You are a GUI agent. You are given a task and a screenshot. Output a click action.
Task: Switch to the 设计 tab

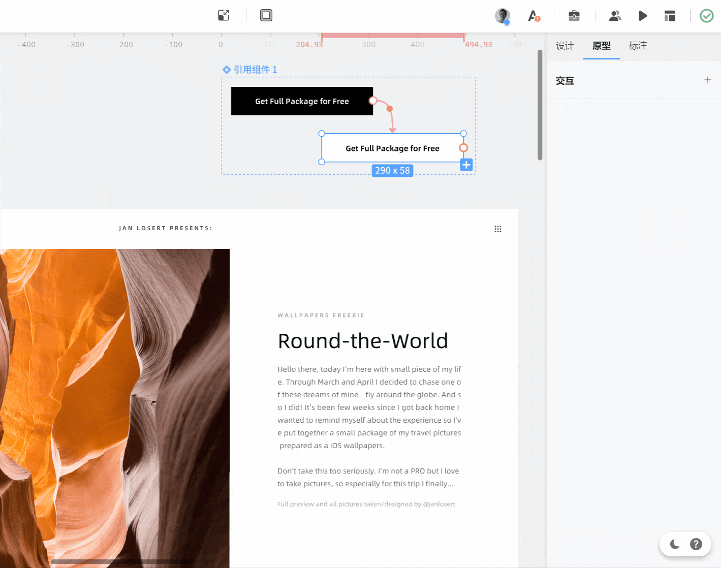coord(565,46)
